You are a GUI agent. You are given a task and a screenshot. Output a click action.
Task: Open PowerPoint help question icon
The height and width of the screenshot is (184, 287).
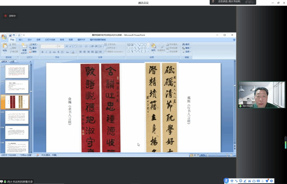click(234, 40)
